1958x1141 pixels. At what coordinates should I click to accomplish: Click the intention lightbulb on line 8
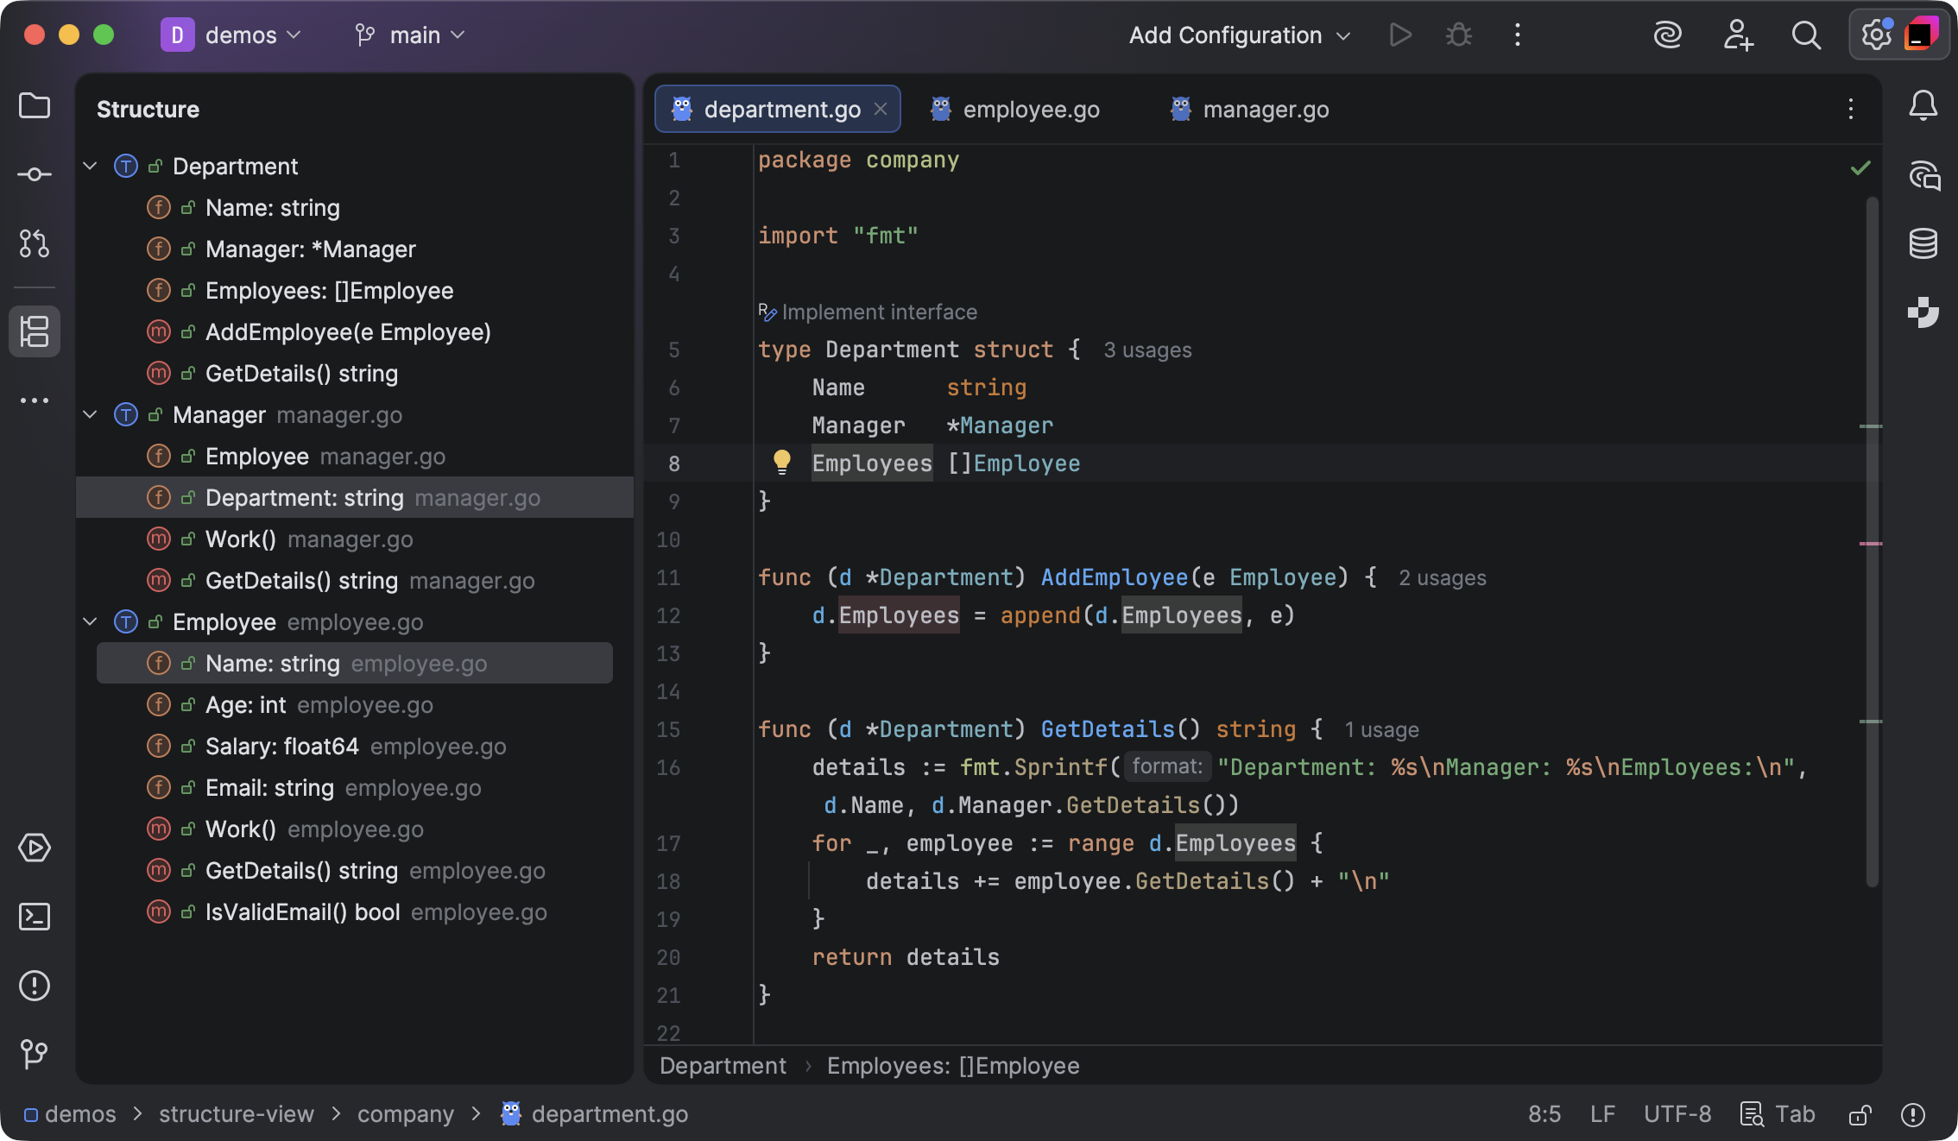[x=781, y=462]
